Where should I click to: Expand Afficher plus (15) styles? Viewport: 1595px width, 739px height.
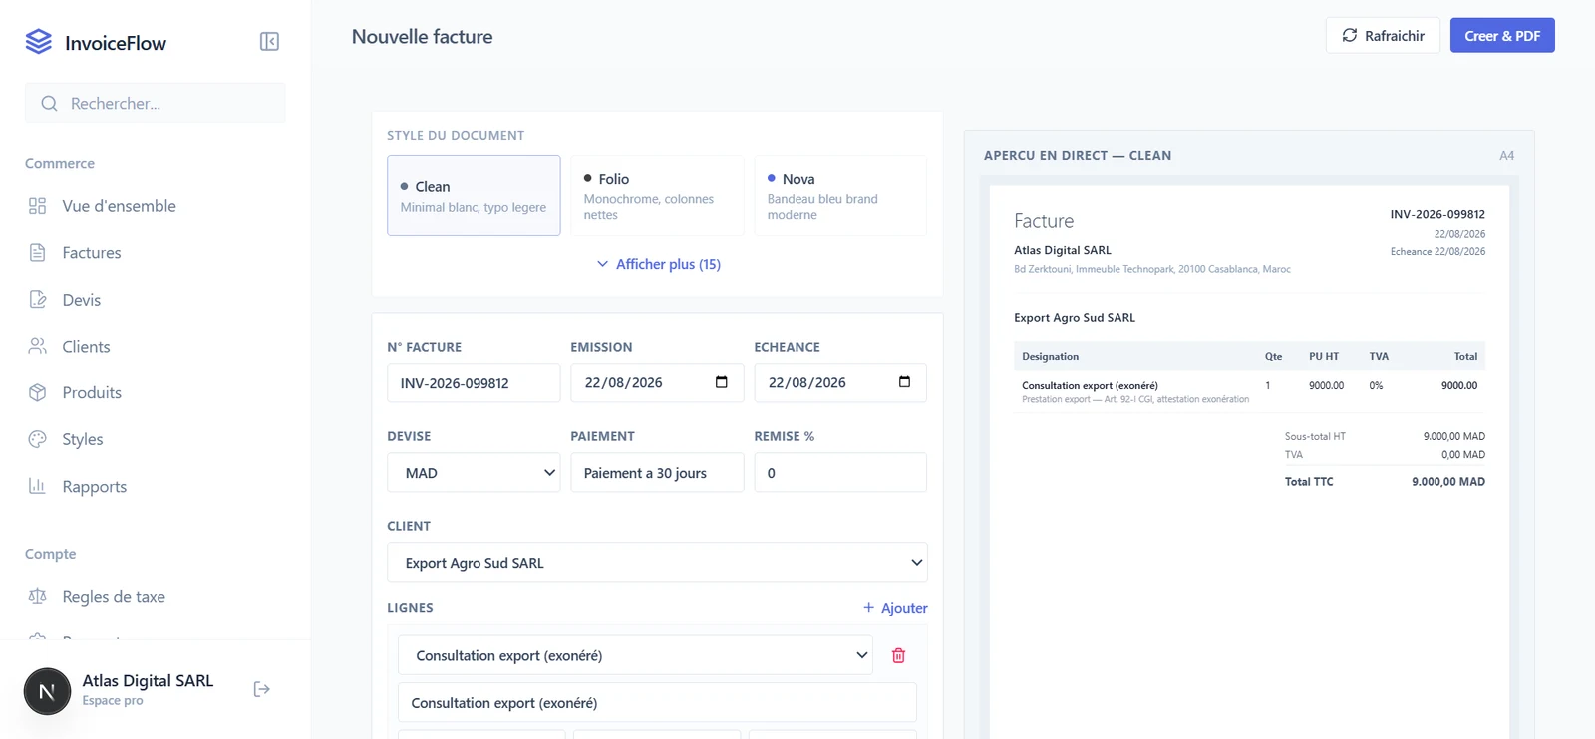coord(658,264)
